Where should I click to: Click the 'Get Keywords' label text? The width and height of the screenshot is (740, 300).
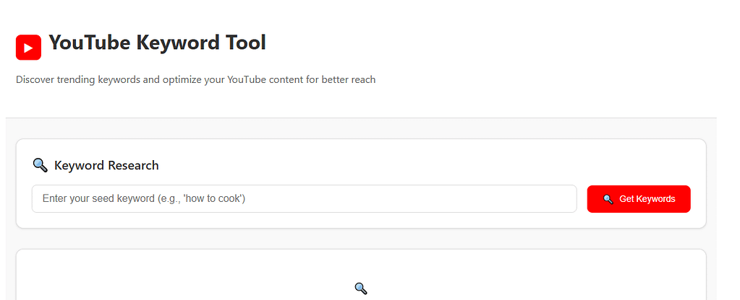[x=647, y=199]
